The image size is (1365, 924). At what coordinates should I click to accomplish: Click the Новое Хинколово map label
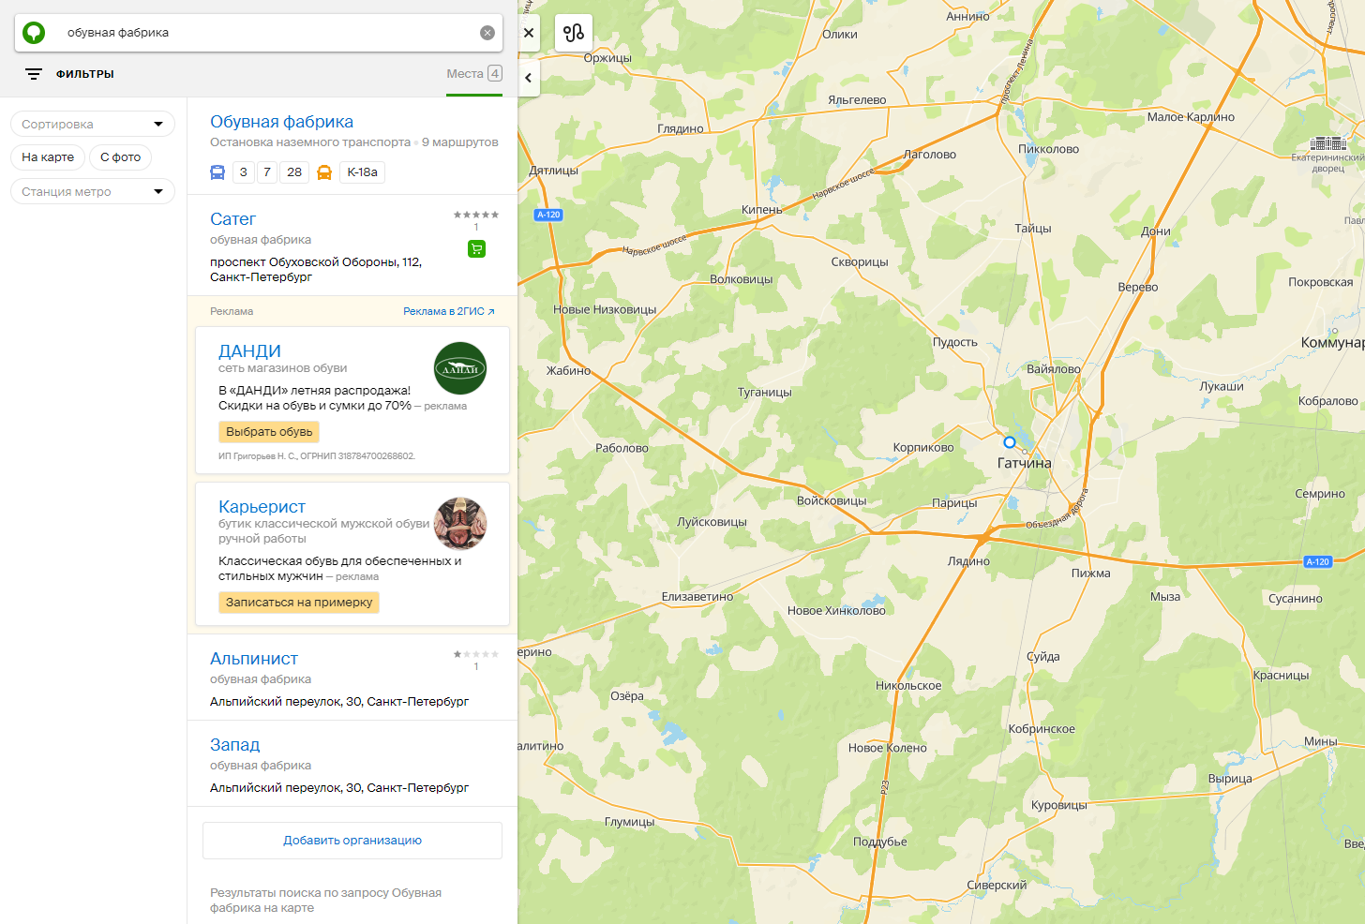tap(836, 611)
